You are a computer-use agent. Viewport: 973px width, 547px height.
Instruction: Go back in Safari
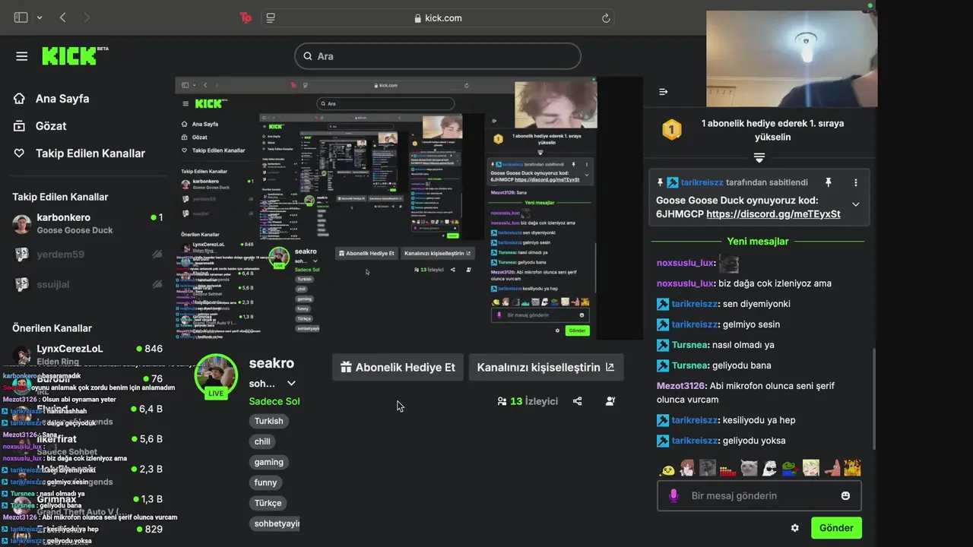[x=63, y=17]
